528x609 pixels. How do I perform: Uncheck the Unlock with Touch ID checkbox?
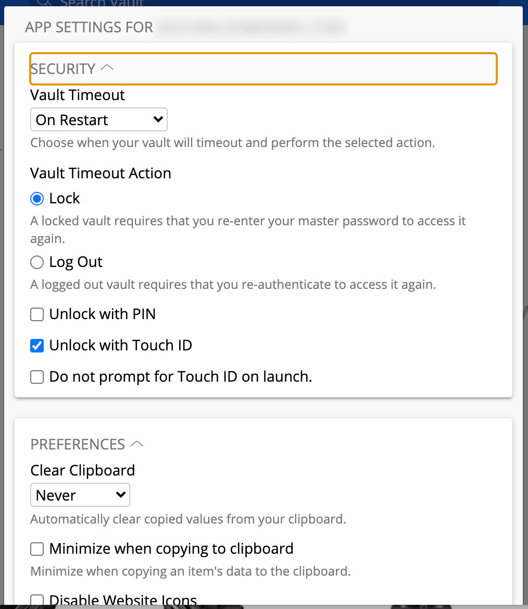37,346
